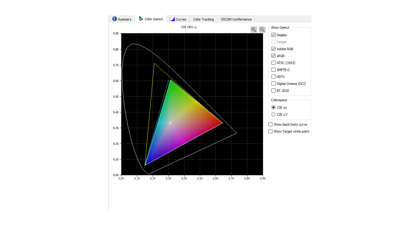The width and height of the screenshot is (413, 232).
Task: Check the SMPTE-C gamut box
Action: point(274,70)
